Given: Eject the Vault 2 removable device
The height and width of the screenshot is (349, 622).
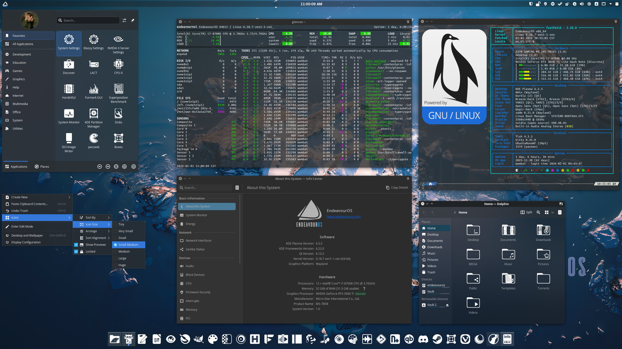Looking at the screenshot, I should [447, 305].
